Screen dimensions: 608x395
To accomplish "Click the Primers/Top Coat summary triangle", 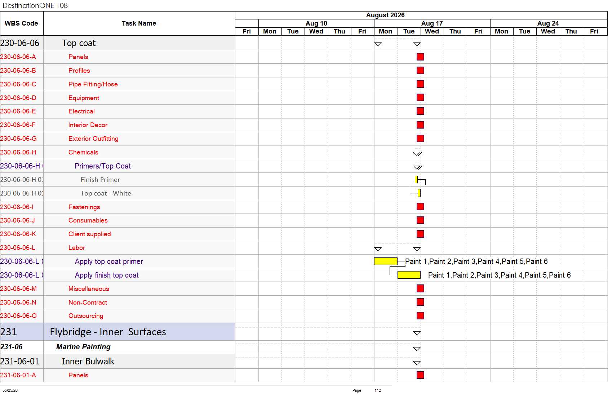I will (417, 167).
